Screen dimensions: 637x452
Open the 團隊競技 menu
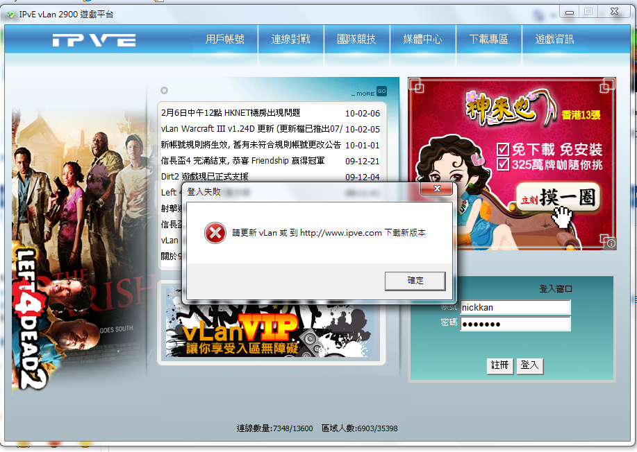(356, 39)
